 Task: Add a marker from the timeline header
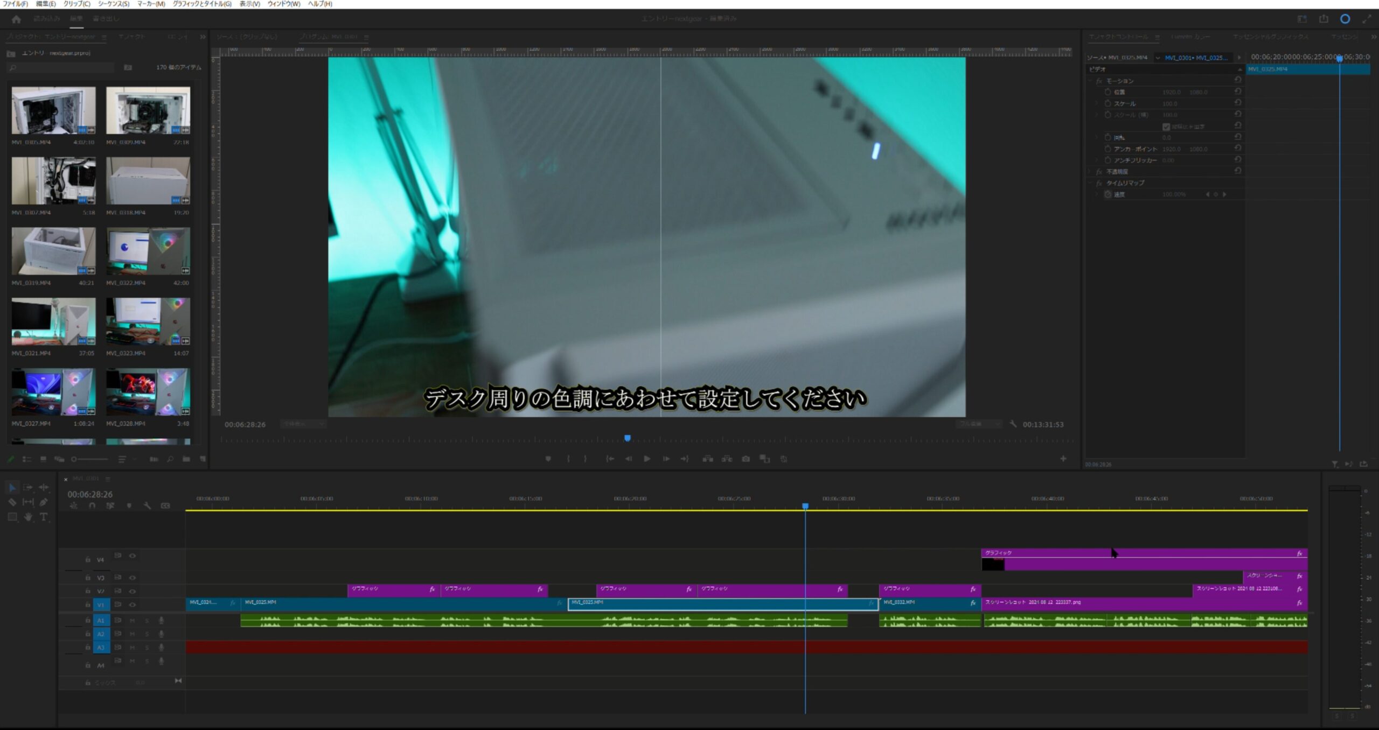pos(129,506)
